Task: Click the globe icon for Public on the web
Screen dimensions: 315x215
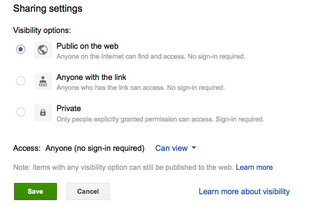Action: pos(43,50)
